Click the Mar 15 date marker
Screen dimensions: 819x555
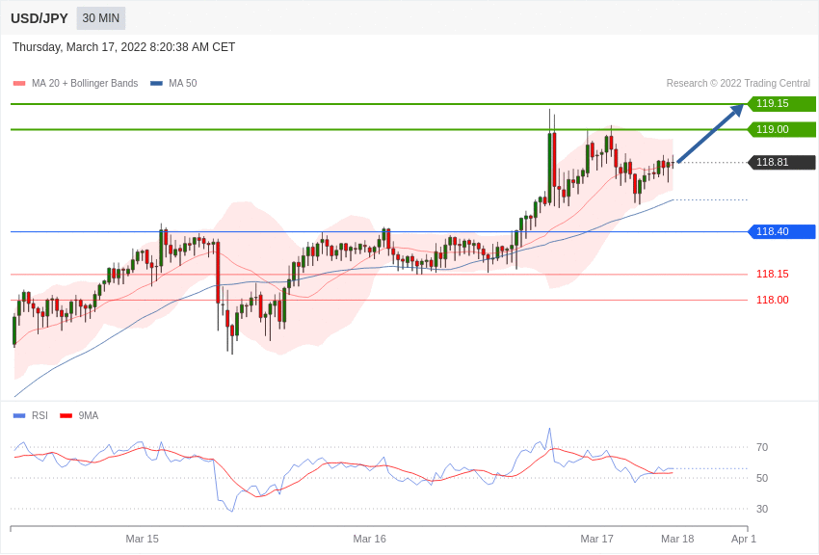coord(142,539)
